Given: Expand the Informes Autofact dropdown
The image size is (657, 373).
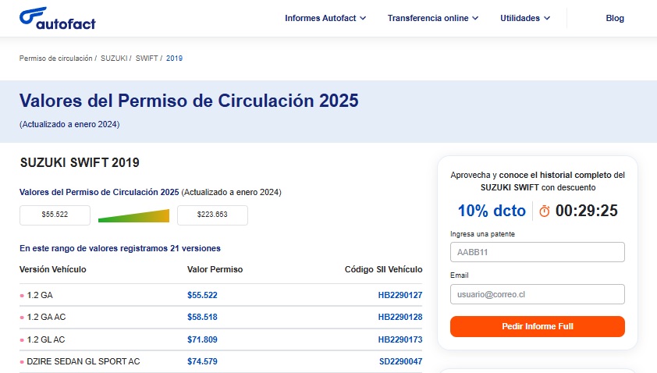Looking at the screenshot, I should (325, 19).
